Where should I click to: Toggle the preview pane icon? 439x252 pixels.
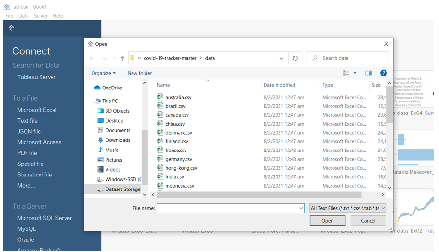(368, 73)
